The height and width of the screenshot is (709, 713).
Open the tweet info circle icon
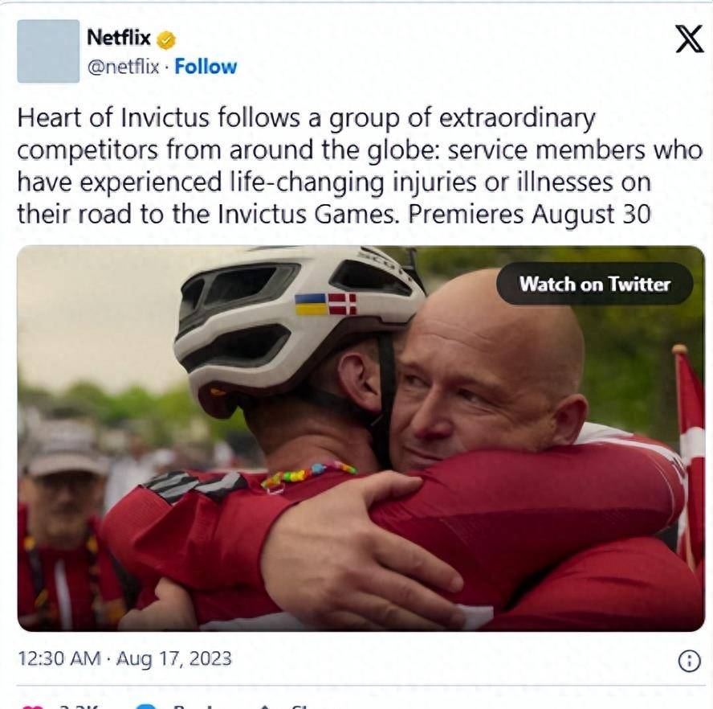click(689, 661)
